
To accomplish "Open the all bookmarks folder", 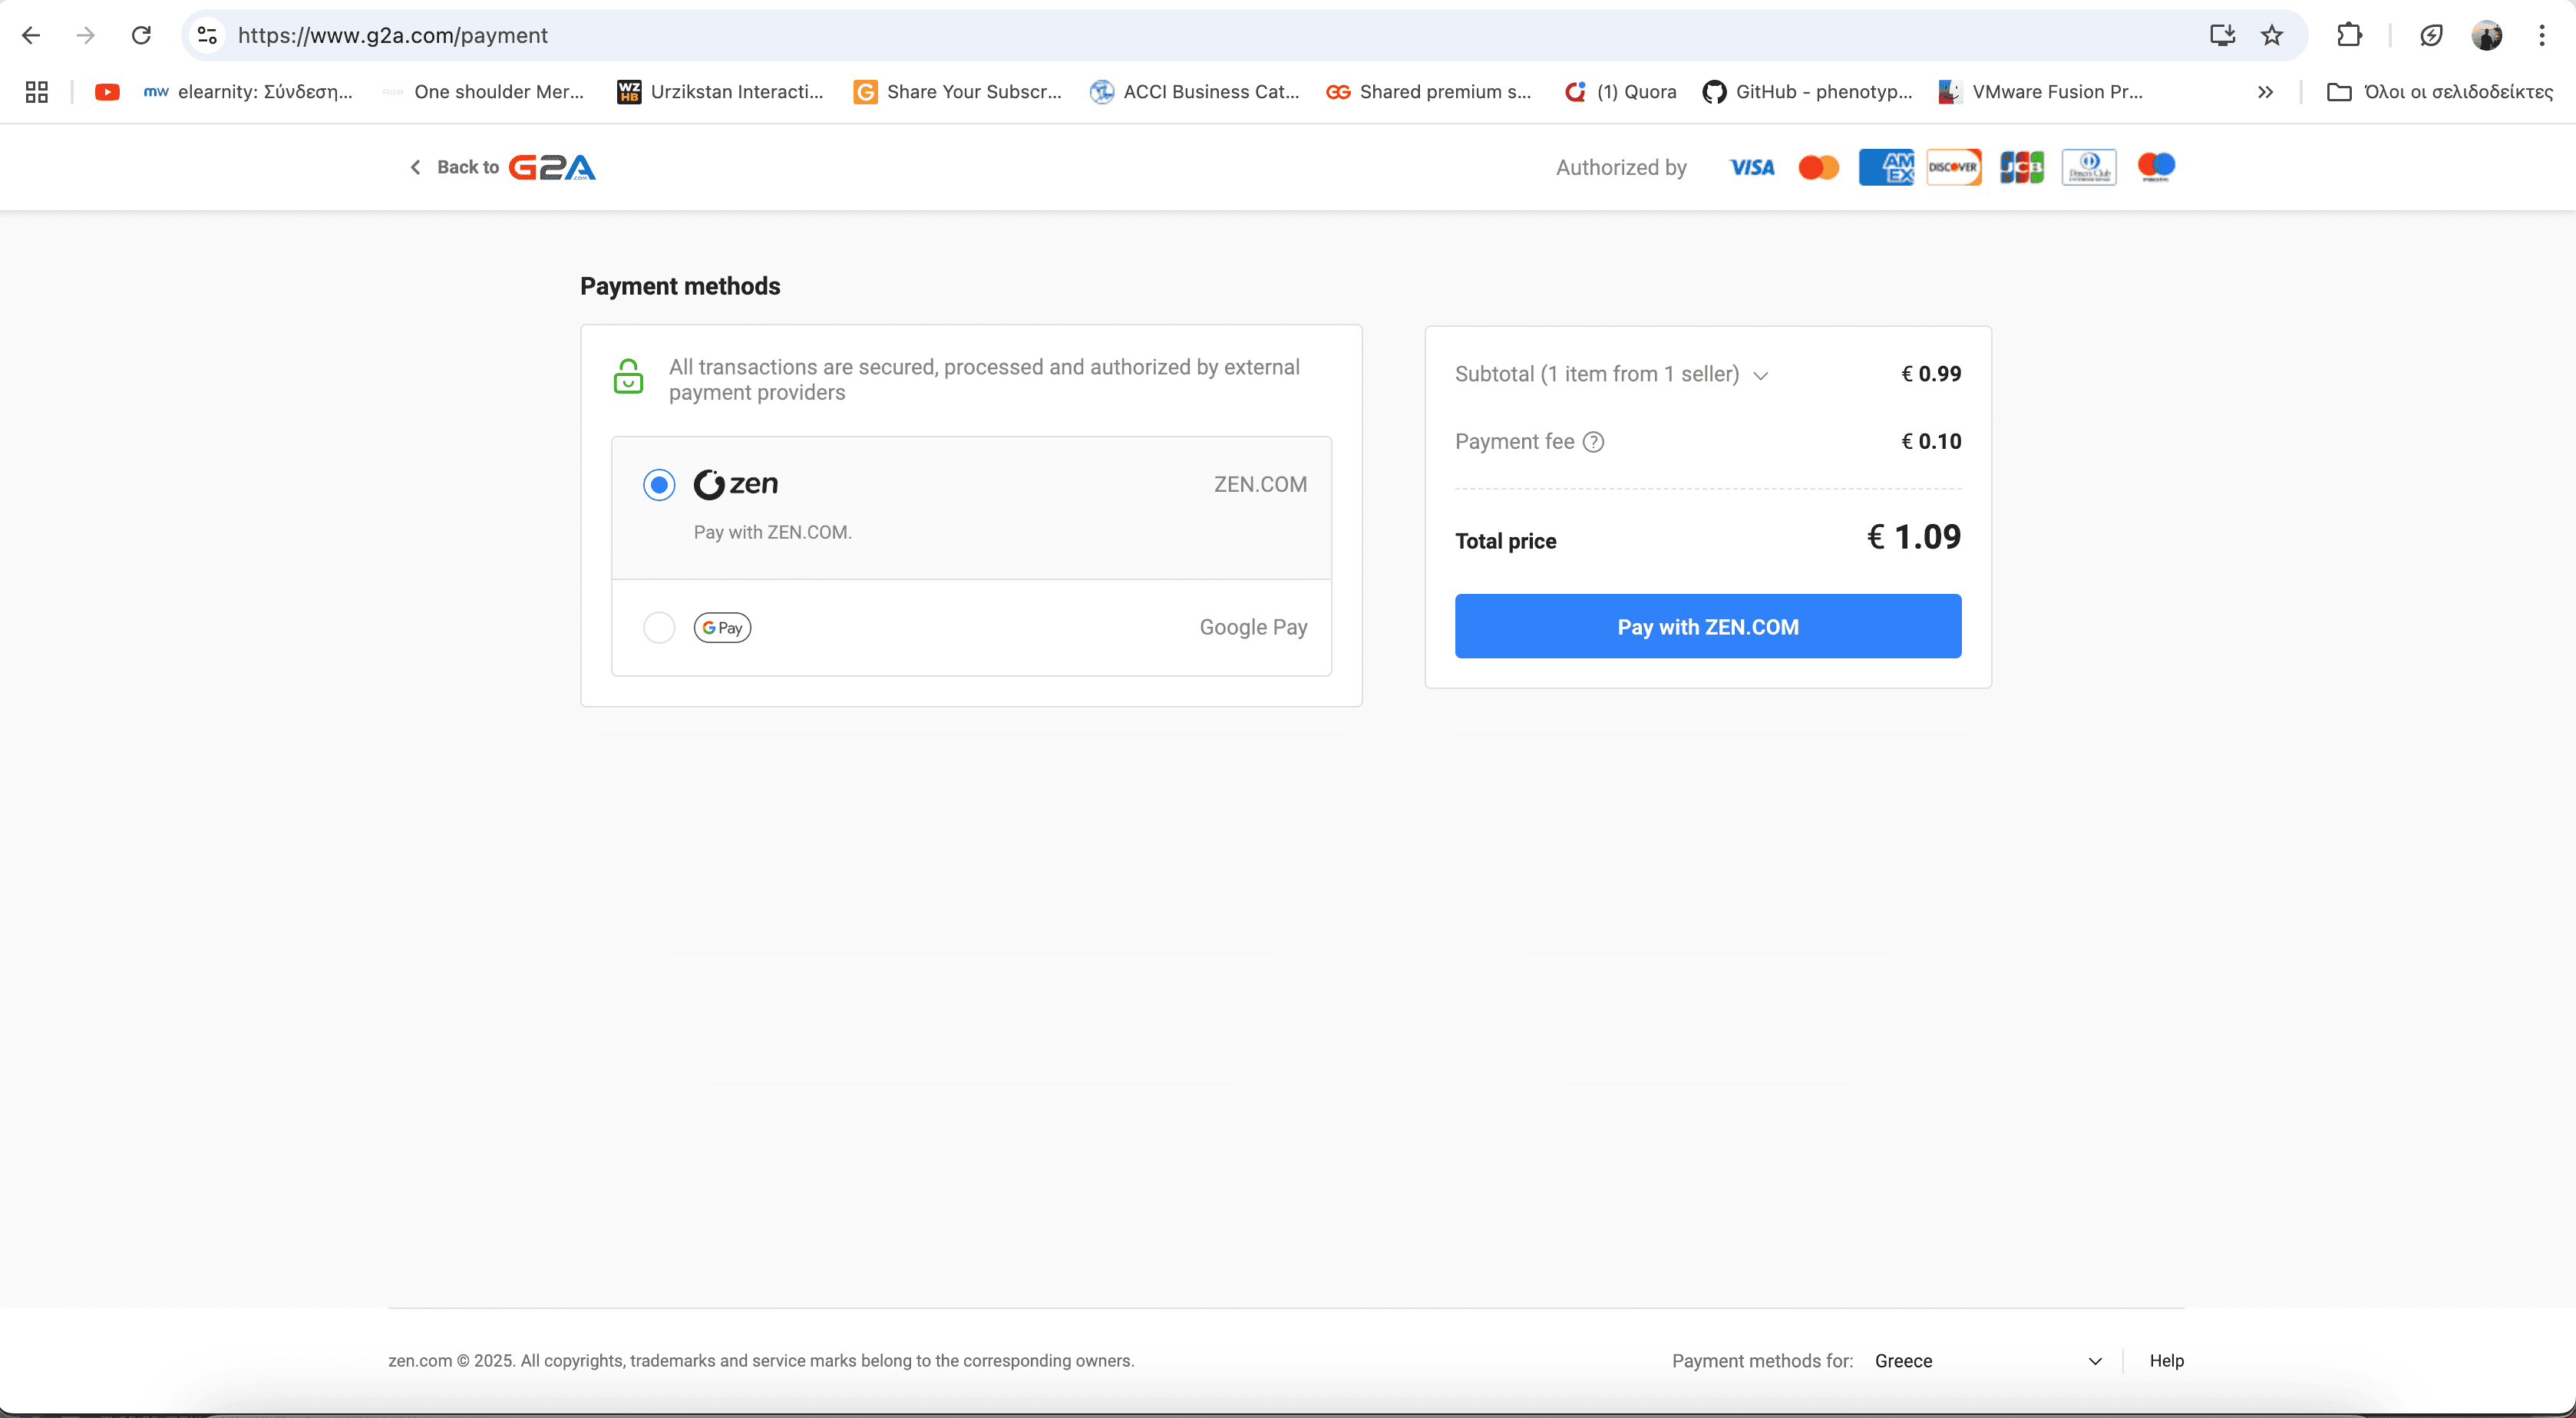I will pos(2440,92).
